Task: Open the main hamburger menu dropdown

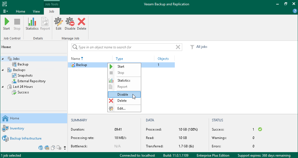Action: click(x=6, y=11)
